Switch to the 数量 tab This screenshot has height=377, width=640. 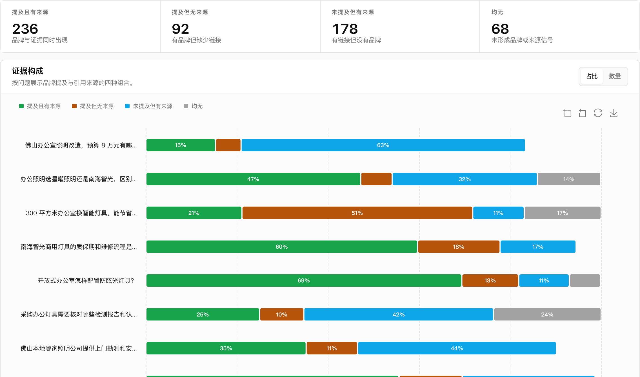(615, 76)
